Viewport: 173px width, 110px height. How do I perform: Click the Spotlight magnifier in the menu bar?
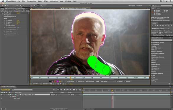pyautogui.click(x=170, y=1)
